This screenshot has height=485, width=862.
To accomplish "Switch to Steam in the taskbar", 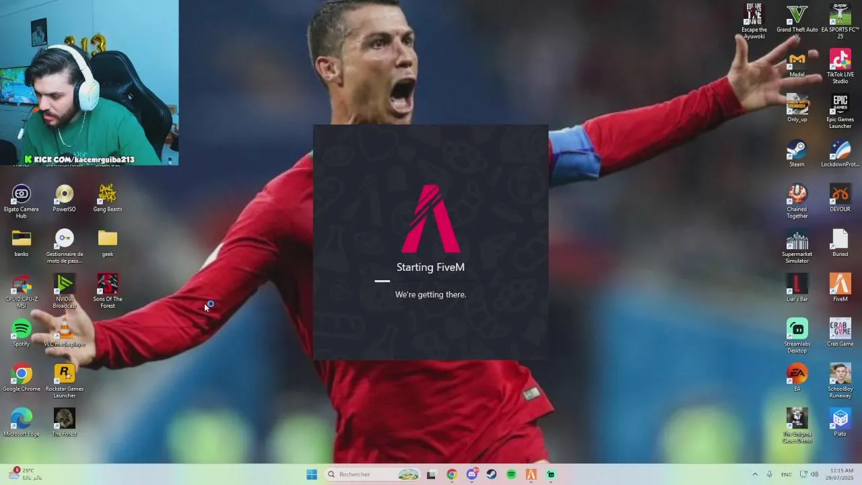I will pyautogui.click(x=492, y=474).
